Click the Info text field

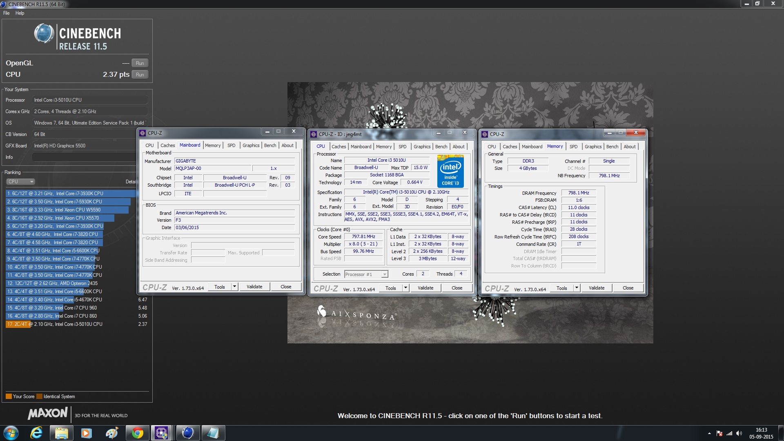[x=84, y=157]
